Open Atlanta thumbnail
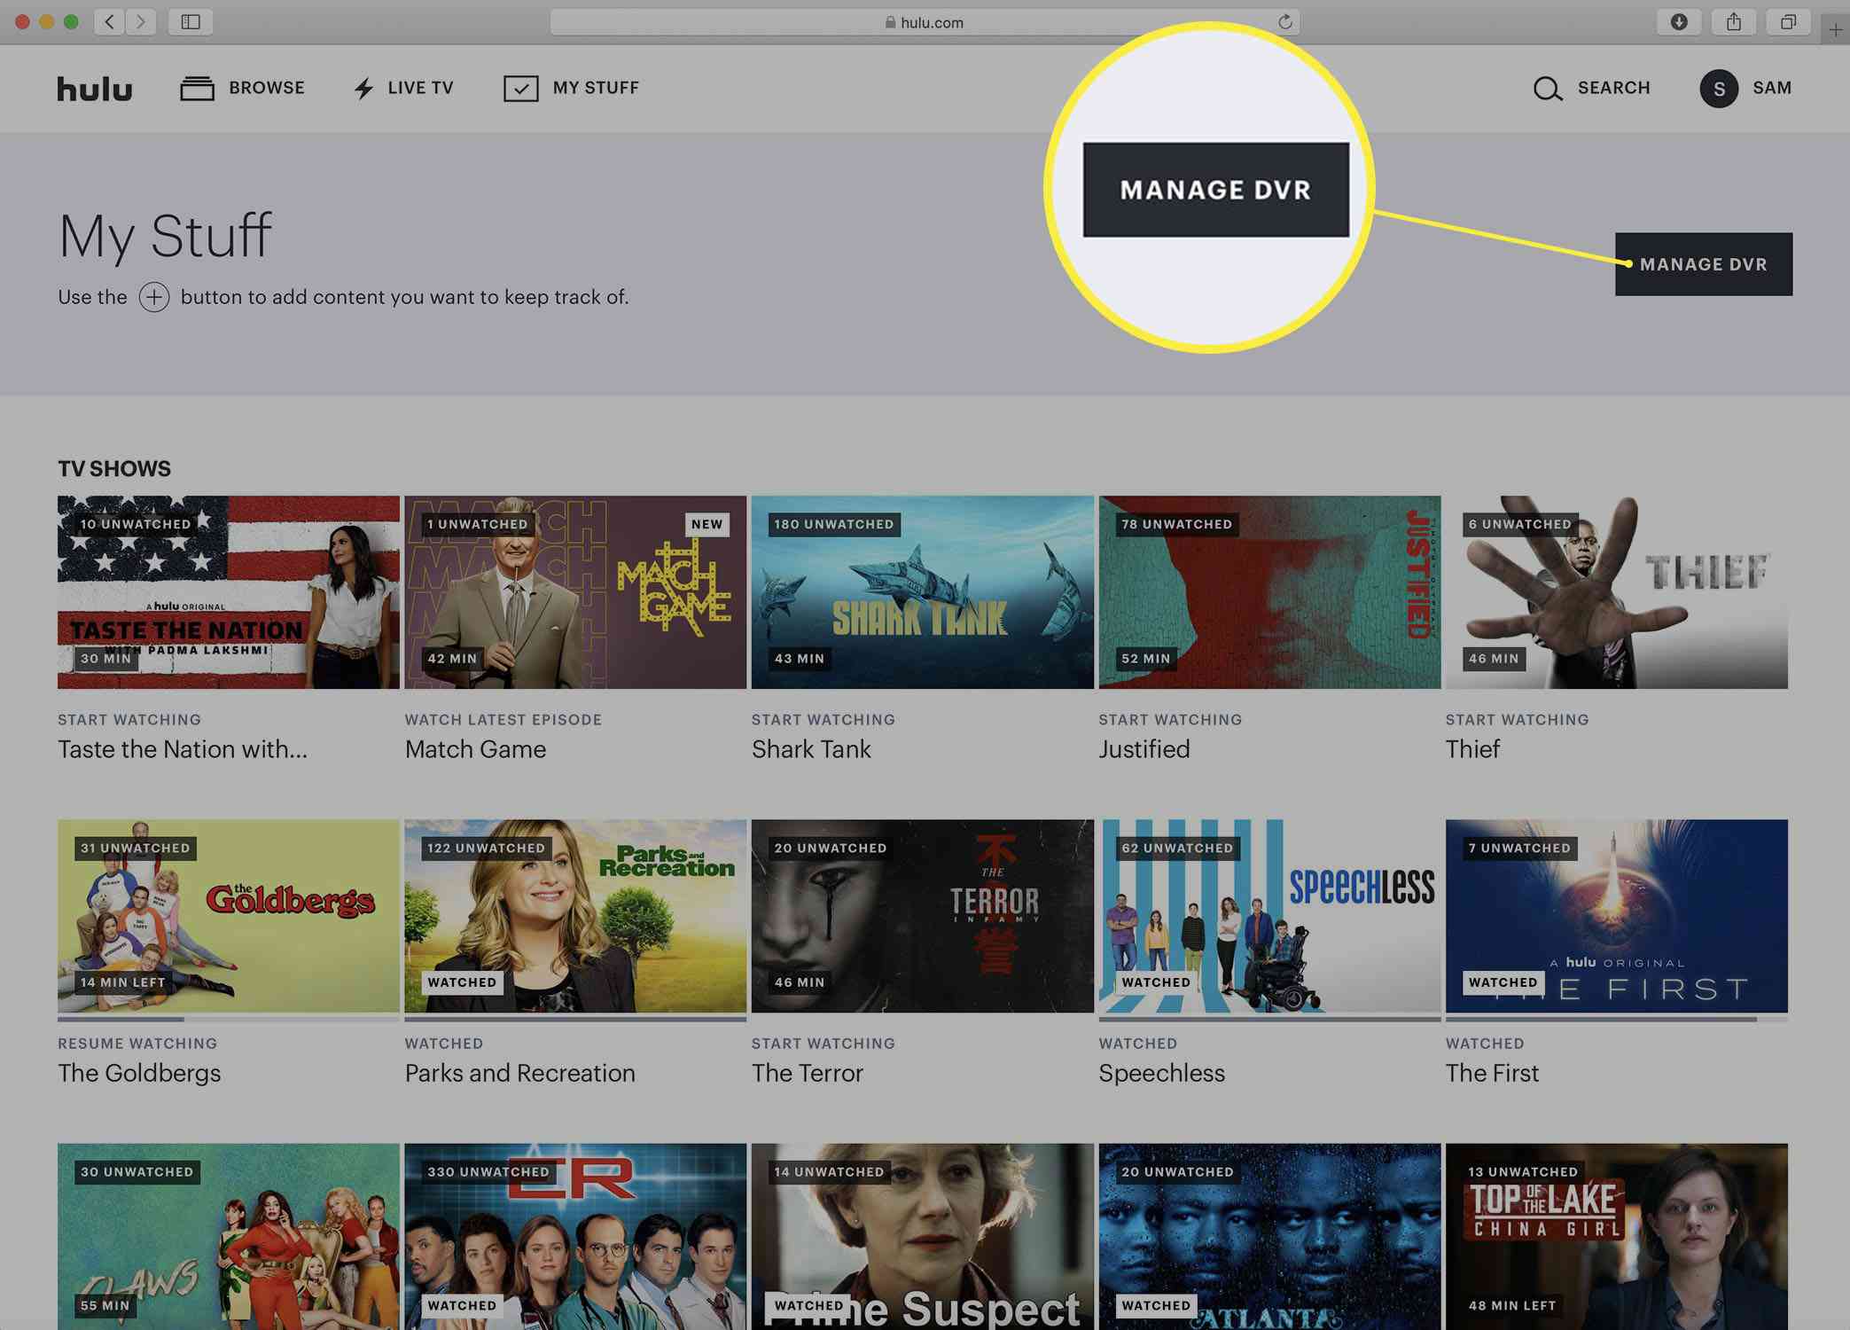Image resolution: width=1850 pixels, height=1330 pixels. [1269, 1237]
